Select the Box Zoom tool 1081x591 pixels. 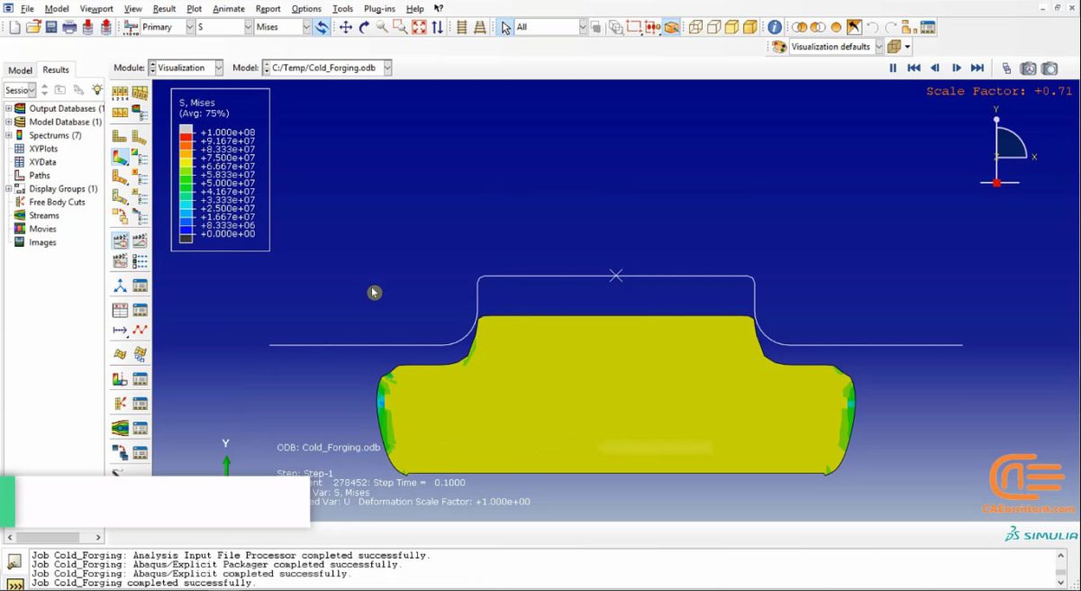(400, 27)
